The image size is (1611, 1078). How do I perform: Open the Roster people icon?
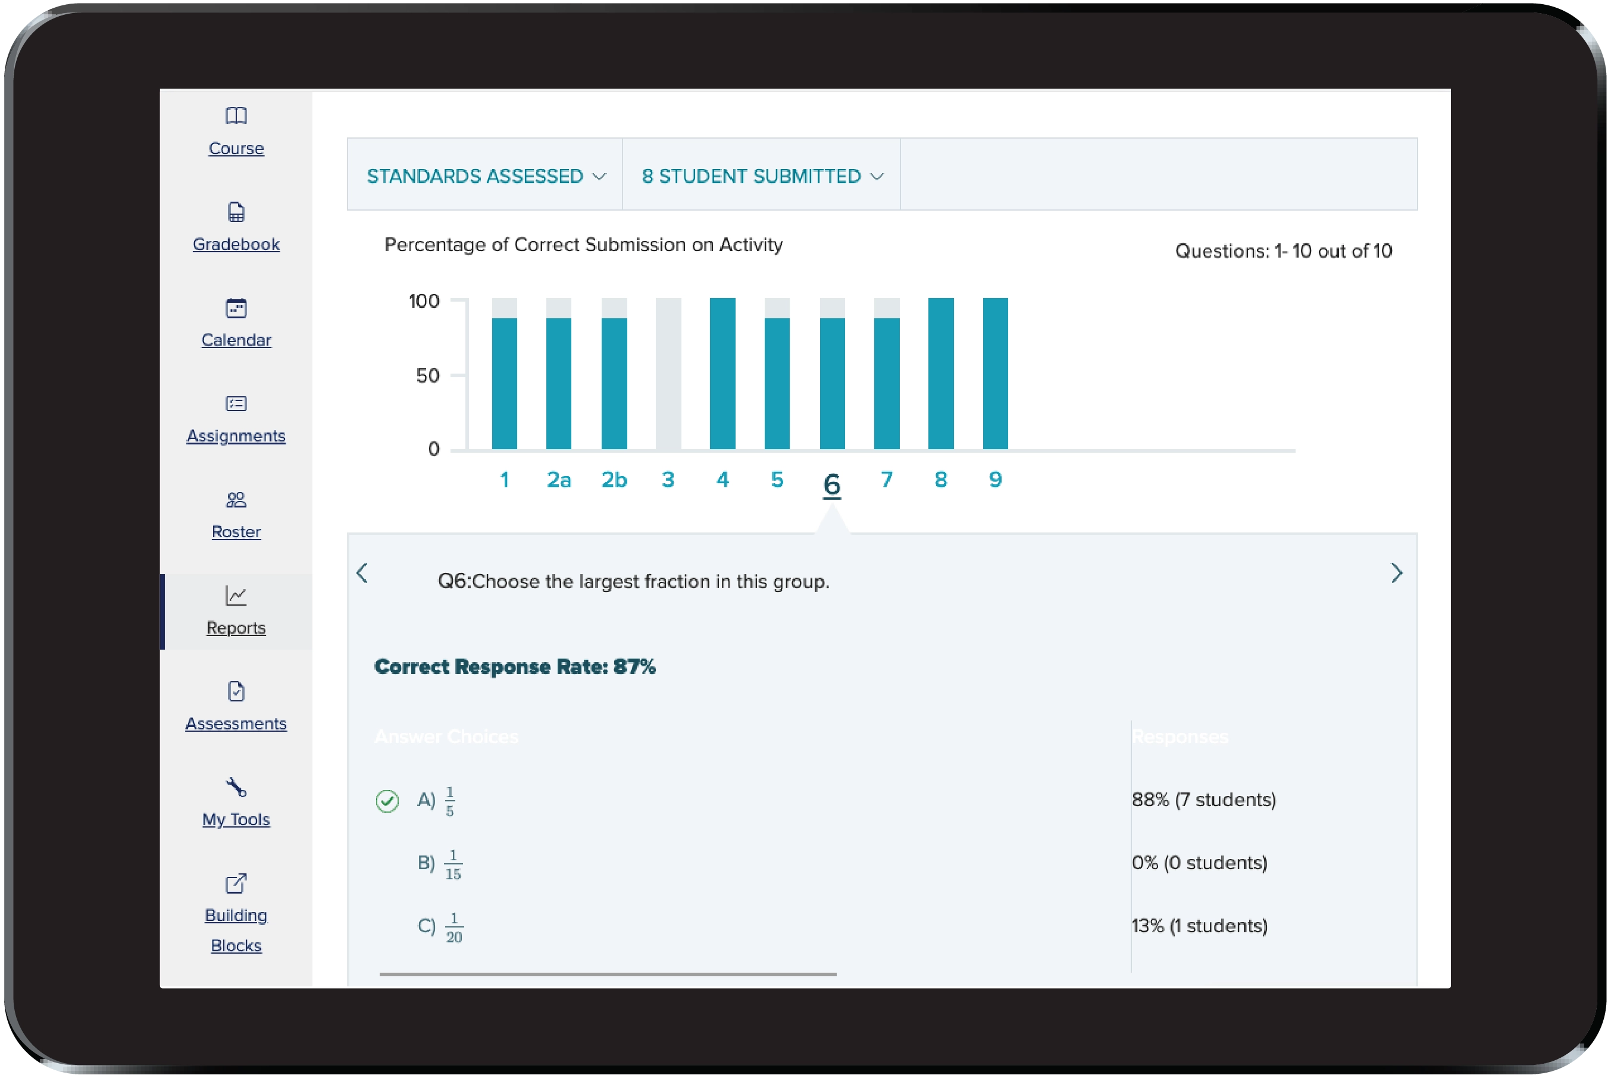point(236,500)
